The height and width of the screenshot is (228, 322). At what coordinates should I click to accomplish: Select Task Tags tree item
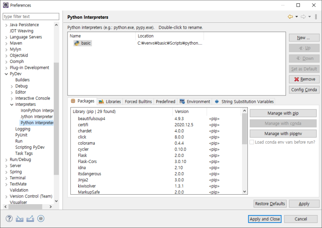coord(24,153)
